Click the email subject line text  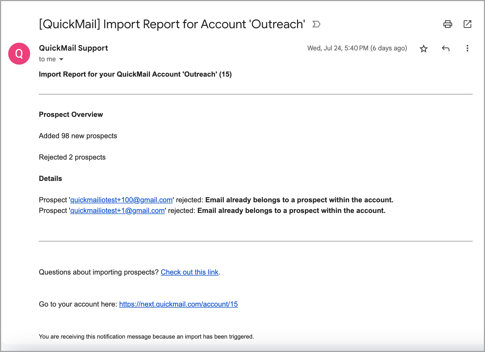pos(172,24)
